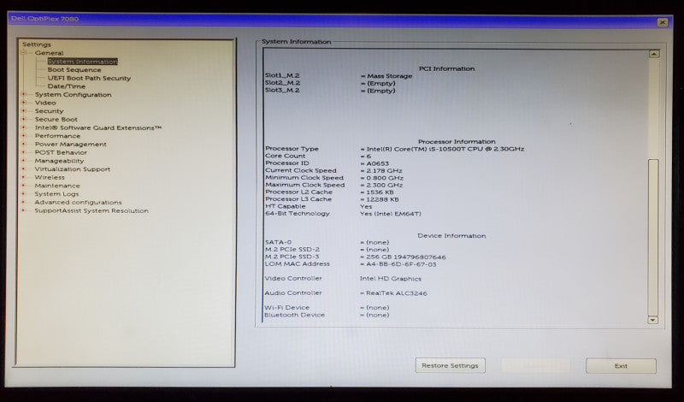Select the Maintenance category label
This screenshot has width=684, height=402.
point(57,186)
